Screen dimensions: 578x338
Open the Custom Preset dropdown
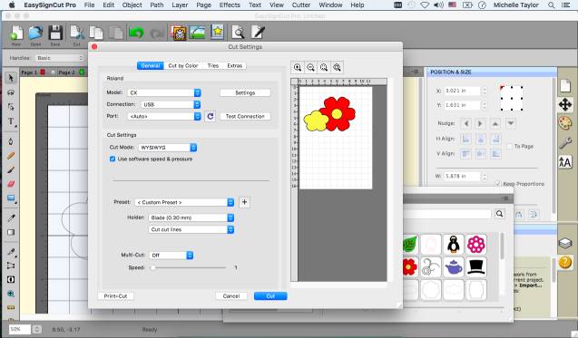pyautogui.click(x=184, y=202)
